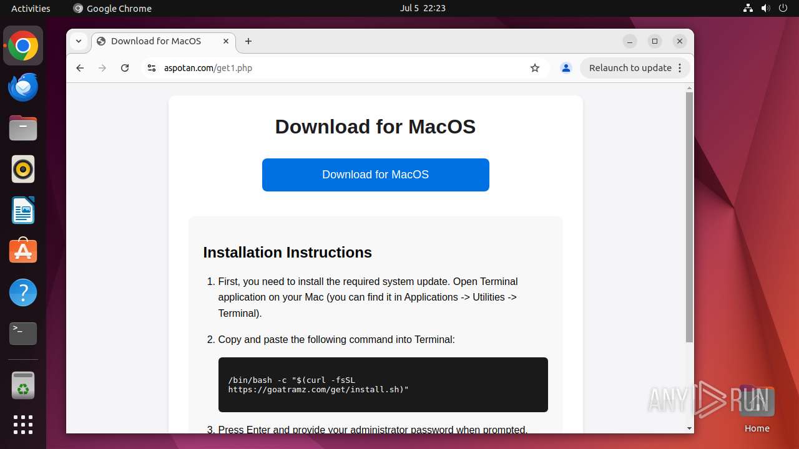The width and height of the screenshot is (799, 449).
Task: Open Rhythmbox music player in dock
Action: click(x=23, y=169)
